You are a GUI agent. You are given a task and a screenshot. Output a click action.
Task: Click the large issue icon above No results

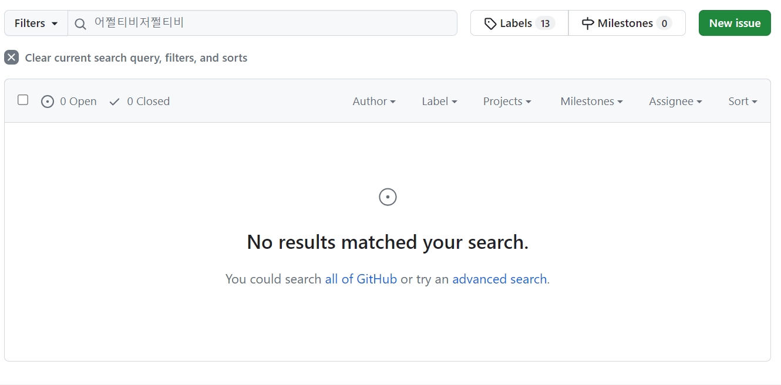click(x=388, y=197)
